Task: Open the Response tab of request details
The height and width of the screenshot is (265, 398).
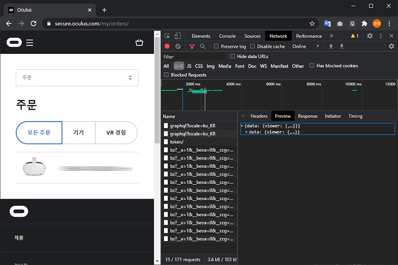Action: click(308, 116)
